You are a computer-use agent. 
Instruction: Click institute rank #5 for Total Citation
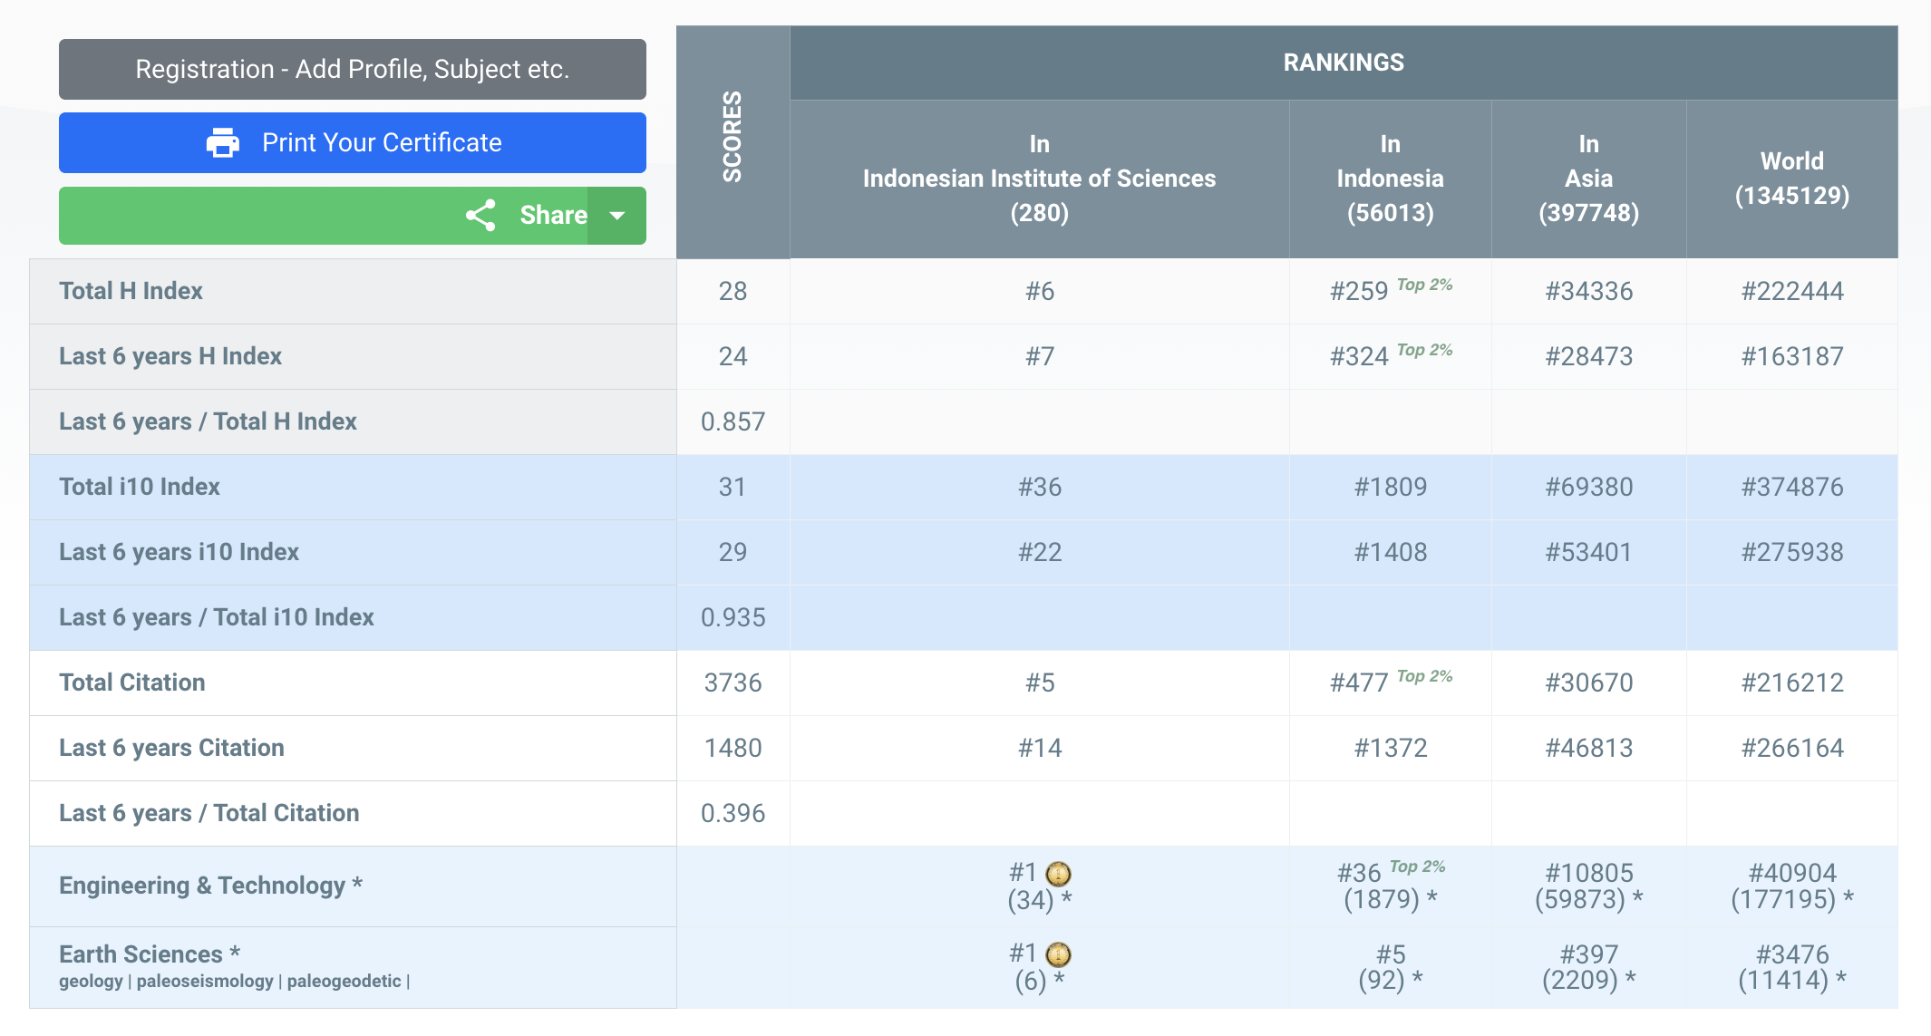tap(1040, 683)
